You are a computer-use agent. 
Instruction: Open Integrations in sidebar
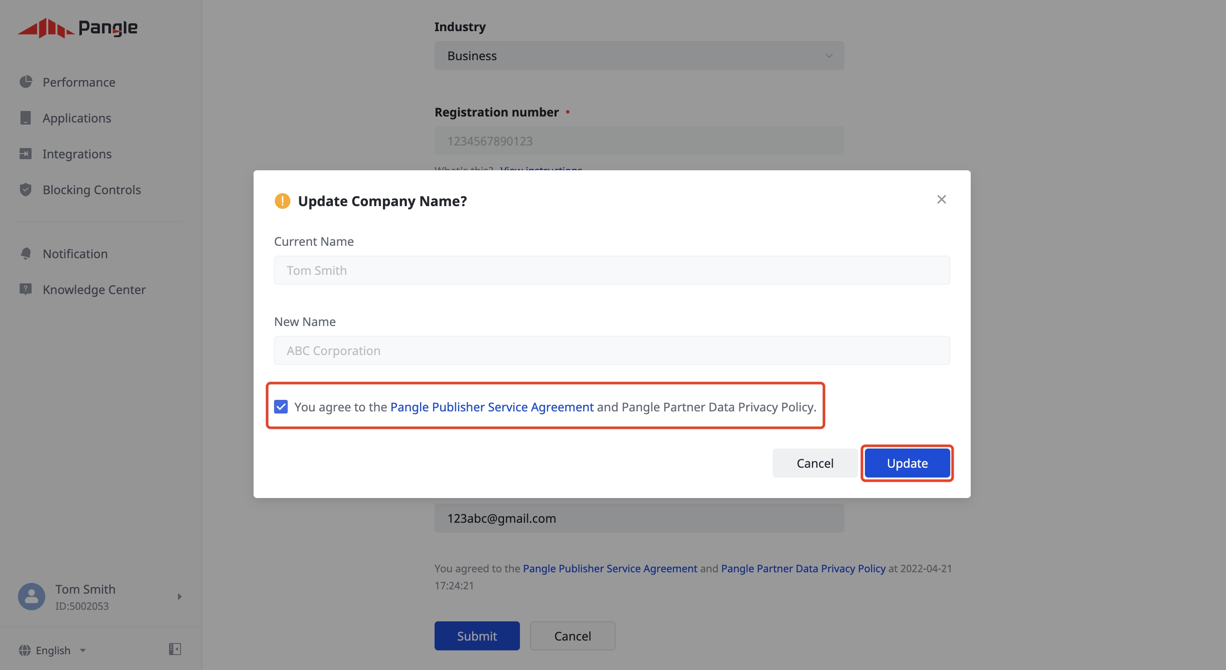pyautogui.click(x=77, y=154)
